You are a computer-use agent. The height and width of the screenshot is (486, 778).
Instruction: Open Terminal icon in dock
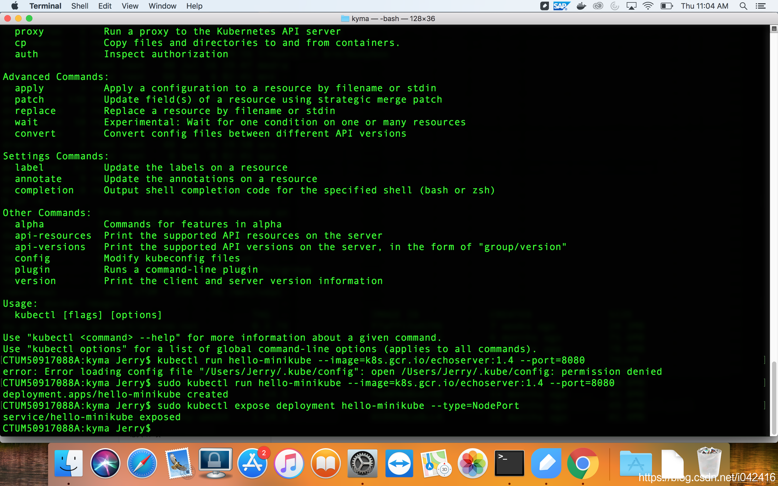pos(509,464)
